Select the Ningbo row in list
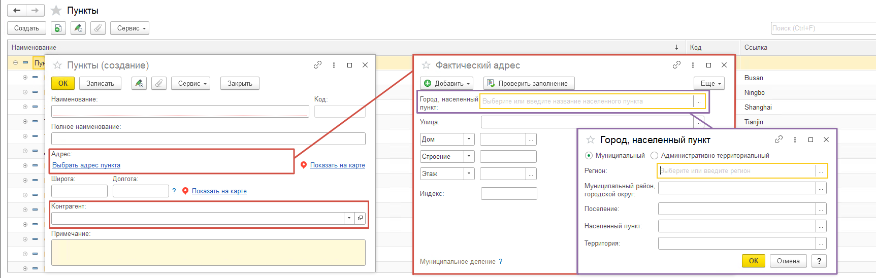 coord(755,92)
